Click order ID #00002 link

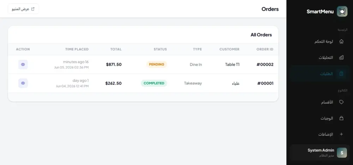(x=265, y=65)
